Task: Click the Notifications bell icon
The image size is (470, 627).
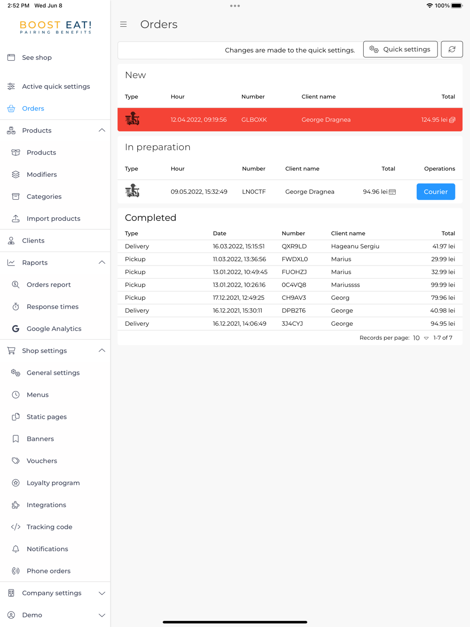Action: (16, 549)
